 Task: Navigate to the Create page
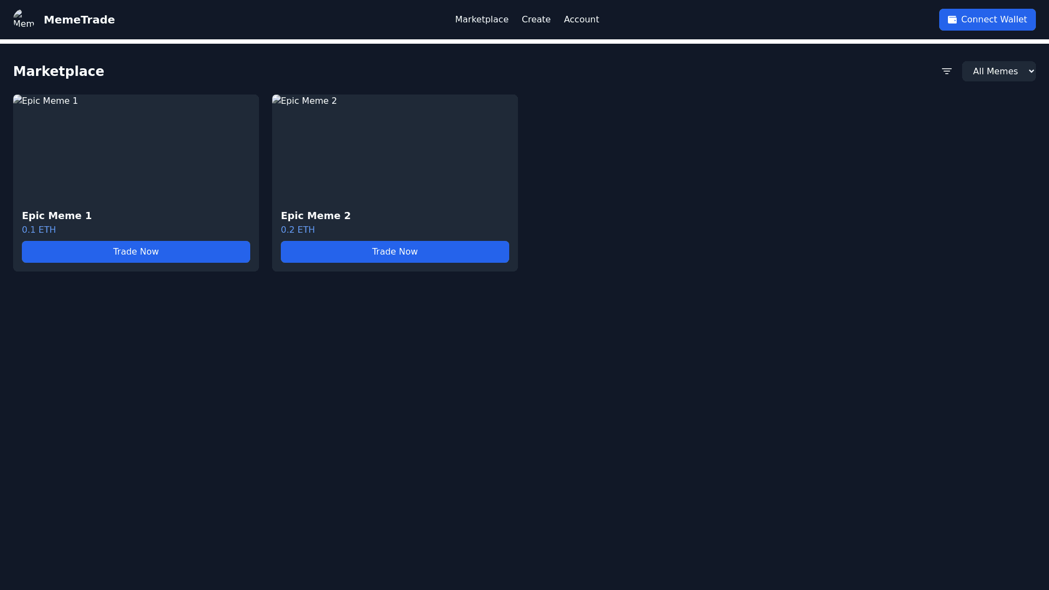coord(536,19)
